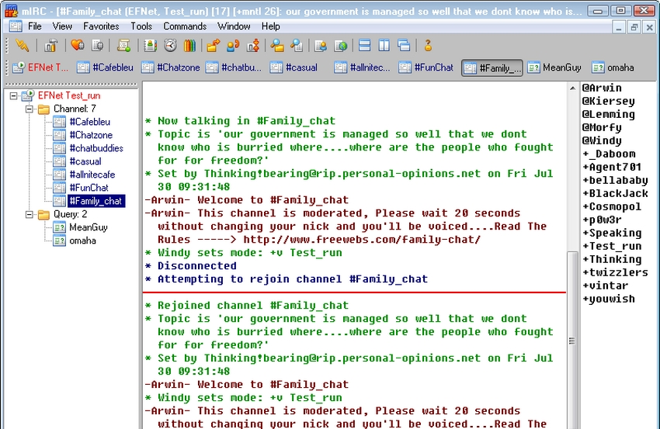The height and width of the screenshot is (429, 660).
Task: Open the View menu
Action: (x=62, y=26)
